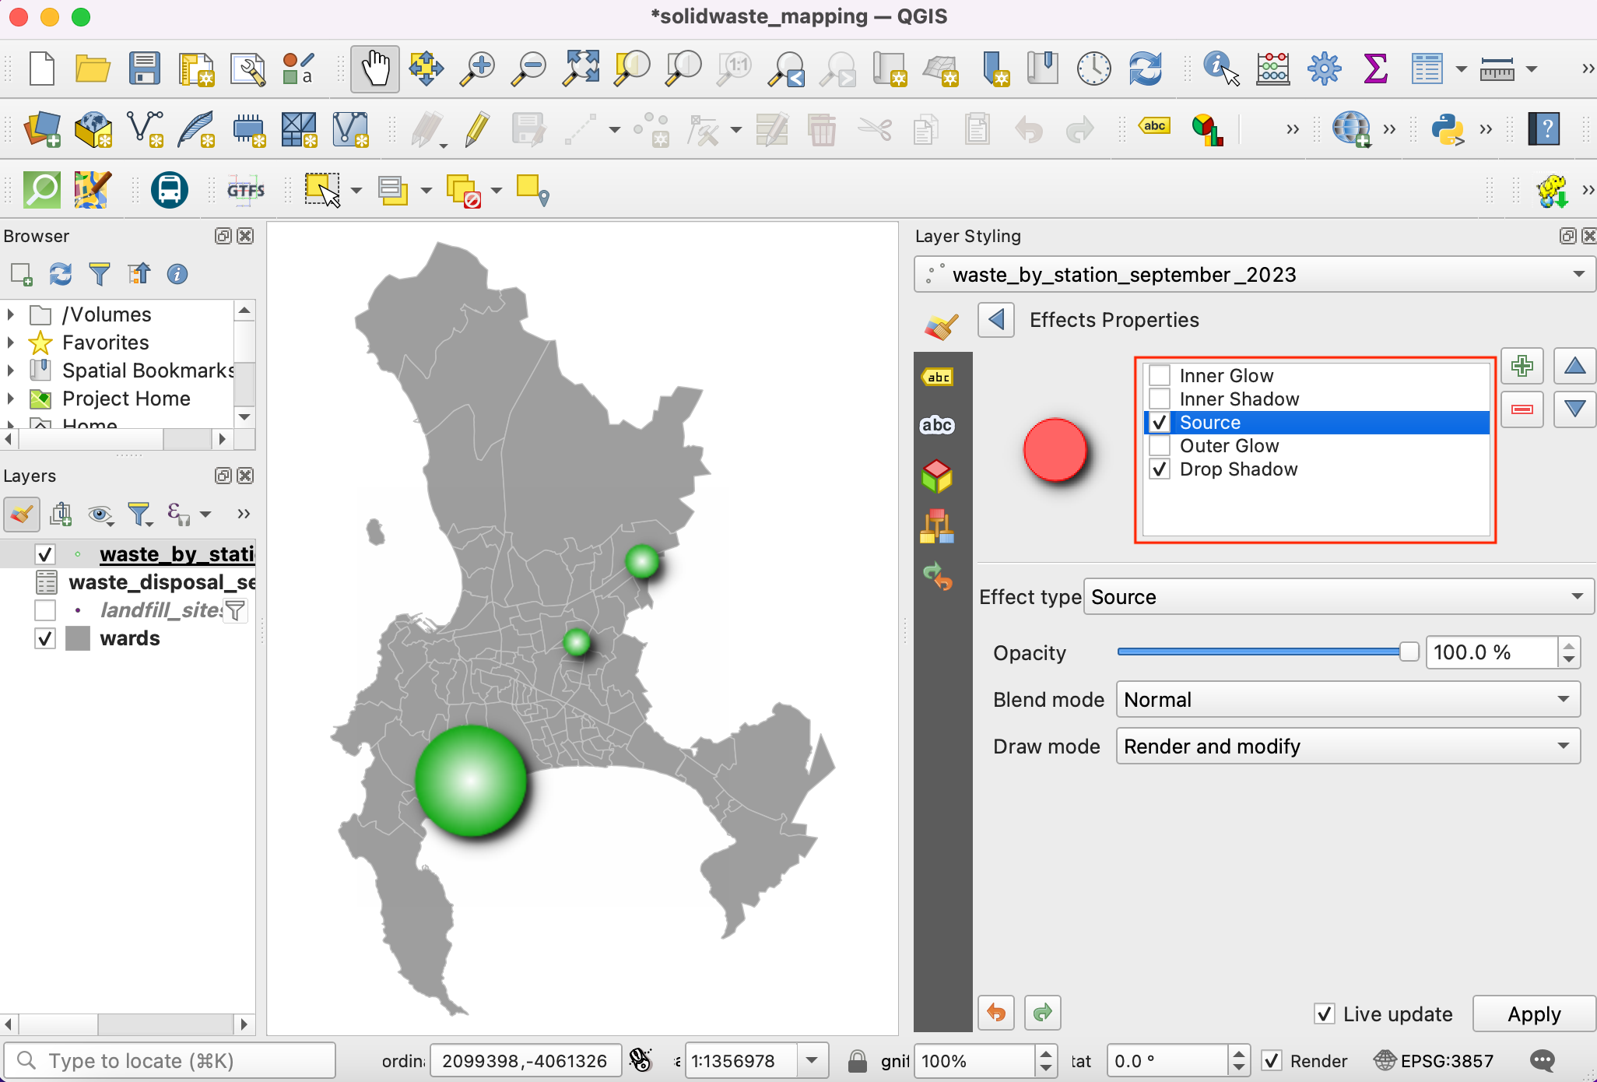This screenshot has height=1082, width=1597.
Task: Select the Pan Map hand tool
Action: pyautogui.click(x=374, y=69)
